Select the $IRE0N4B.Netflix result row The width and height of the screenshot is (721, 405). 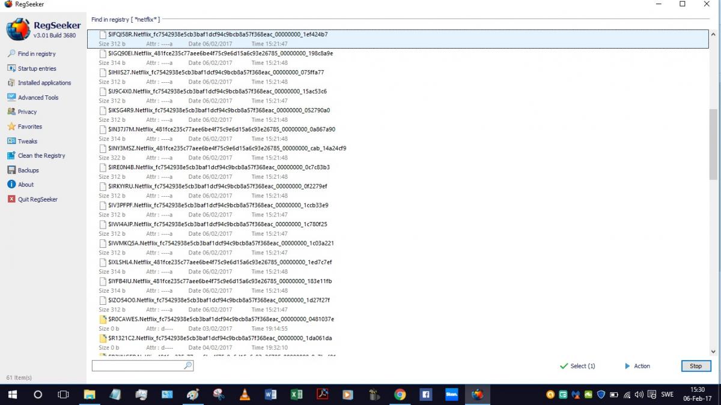[398, 172]
